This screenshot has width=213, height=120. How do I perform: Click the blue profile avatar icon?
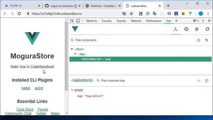(201, 13)
